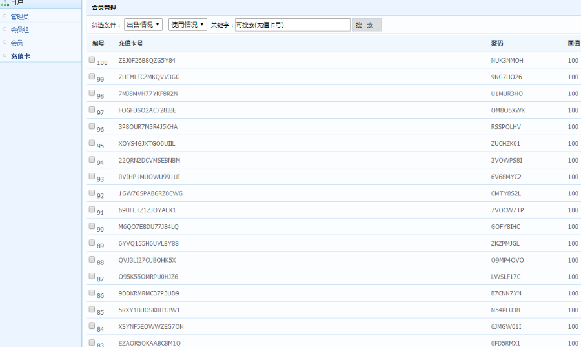Screen dimensions: 581x347
Task: Click password NUK3NMOH
Action: point(507,61)
